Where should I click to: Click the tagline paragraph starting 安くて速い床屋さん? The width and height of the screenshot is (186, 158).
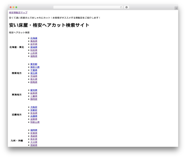coord(55,18)
